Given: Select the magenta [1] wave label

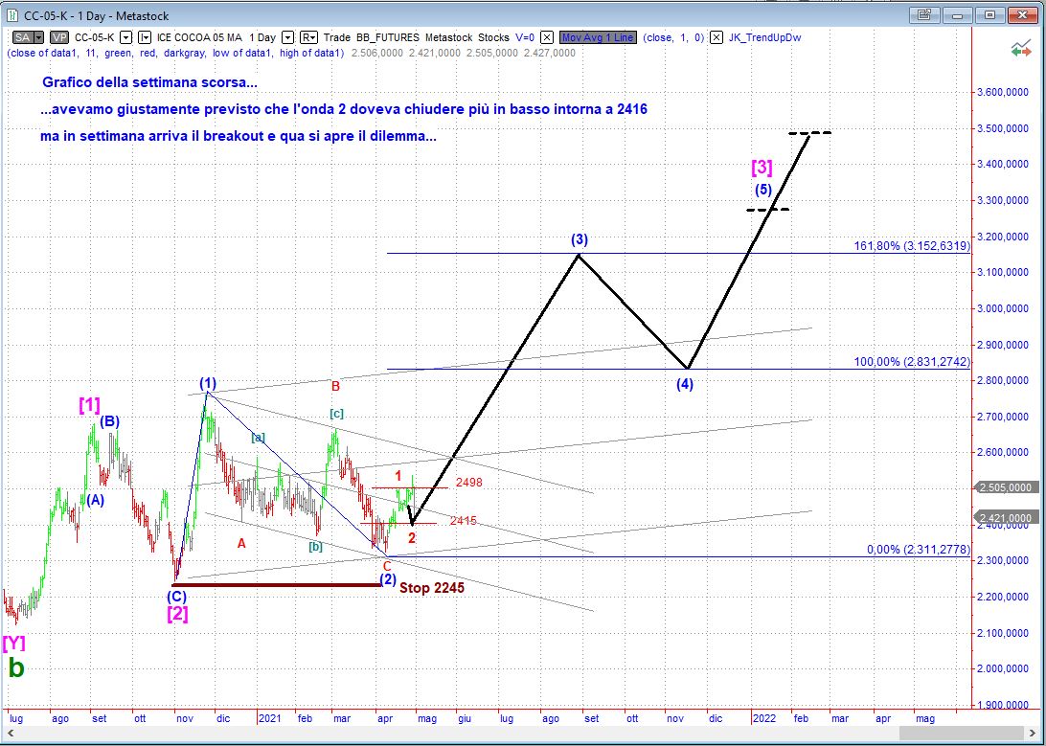Looking at the screenshot, I should pyautogui.click(x=89, y=405).
